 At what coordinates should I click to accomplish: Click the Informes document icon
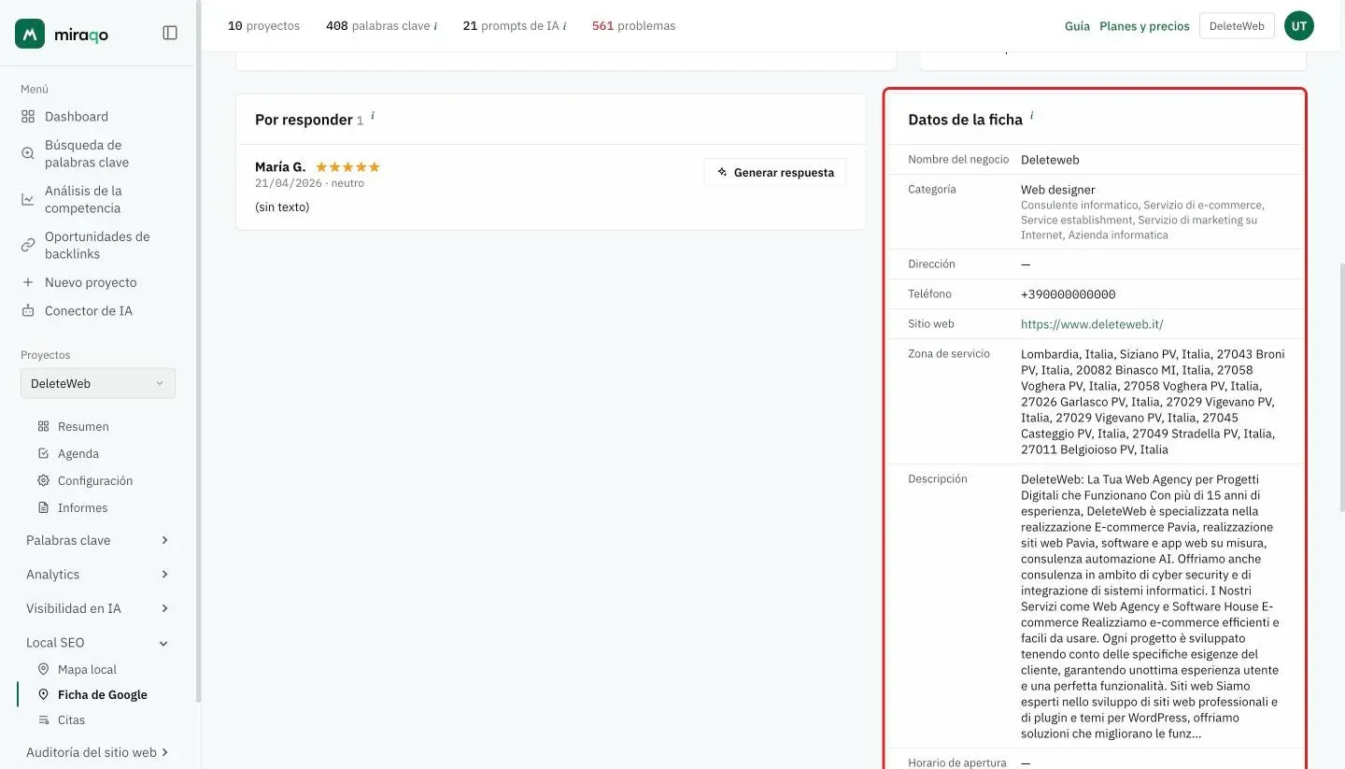[x=43, y=507]
